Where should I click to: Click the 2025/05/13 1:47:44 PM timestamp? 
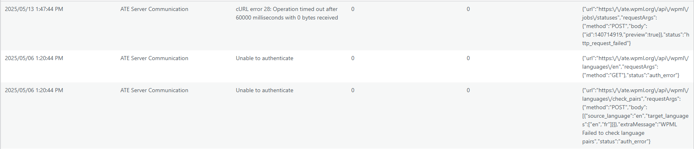pos(34,9)
